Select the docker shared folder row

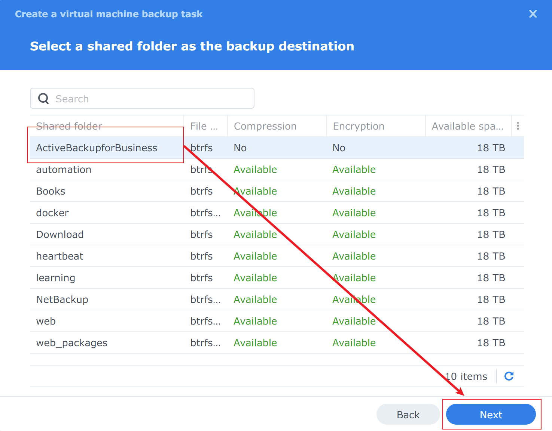coord(52,213)
